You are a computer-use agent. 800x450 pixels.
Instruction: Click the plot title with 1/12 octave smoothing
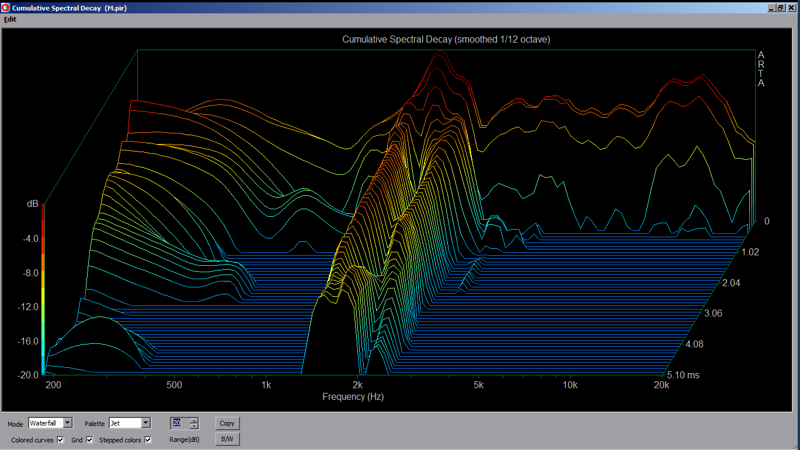[446, 40]
